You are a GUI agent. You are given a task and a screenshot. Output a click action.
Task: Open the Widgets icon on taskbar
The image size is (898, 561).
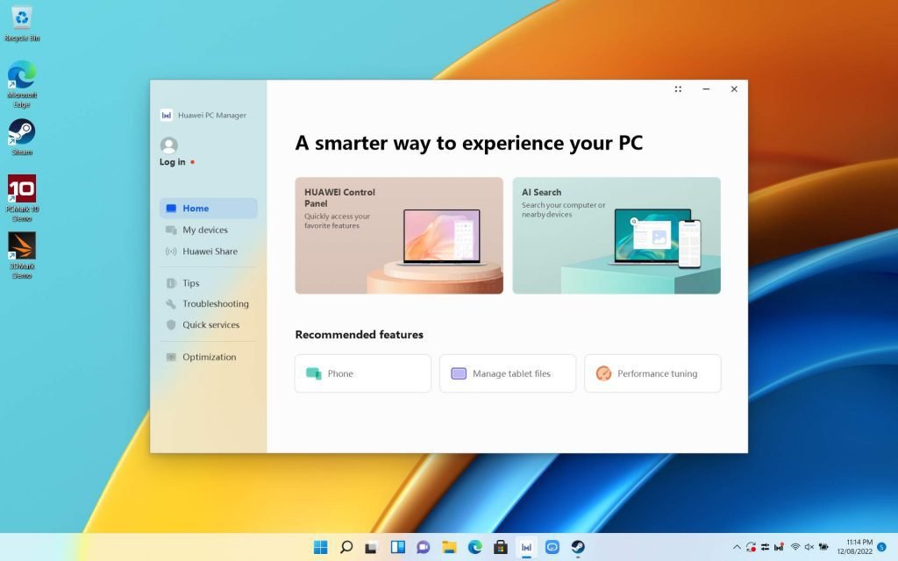tap(397, 547)
